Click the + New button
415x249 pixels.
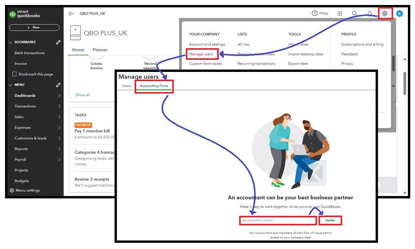(34, 27)
